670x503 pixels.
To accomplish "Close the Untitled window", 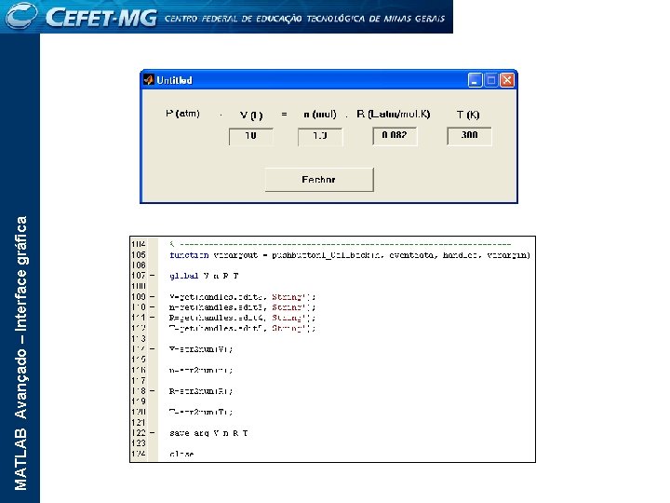I will pyautogui.click(x=507, y=80).
